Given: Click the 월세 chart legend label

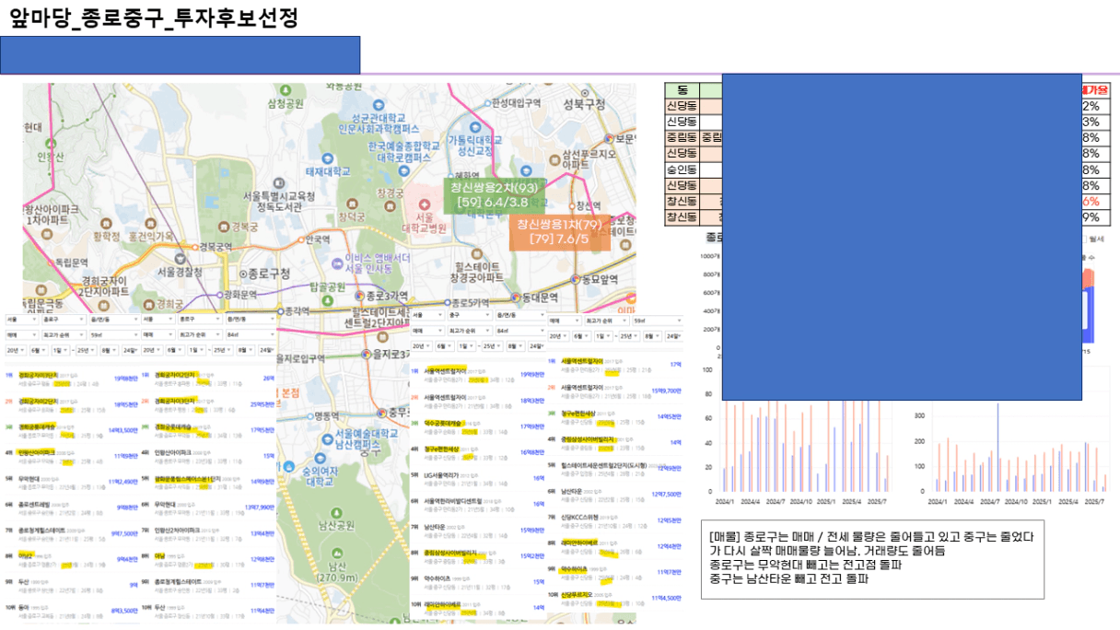Looking at the screenshot, I should 1096,239.
